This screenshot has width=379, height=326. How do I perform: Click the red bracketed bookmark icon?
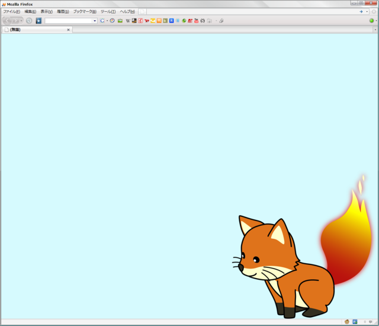140,21
